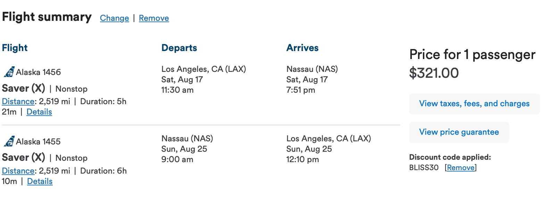
Task: Click the Arrives column header
Action: coord(302,48)
